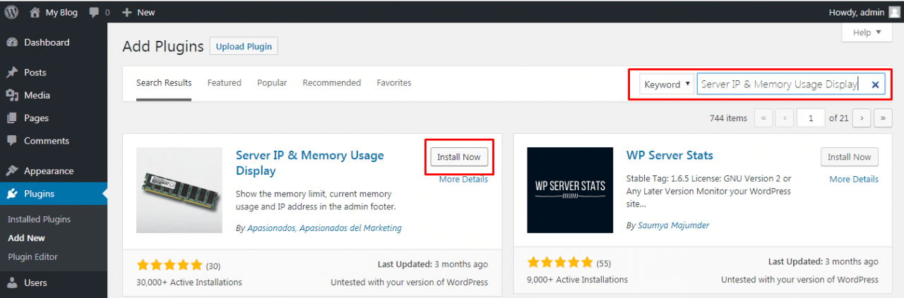Screen dimensions: 904x298
Task: Click the RAM module plugin thumbnail
Action: point(179,190)
